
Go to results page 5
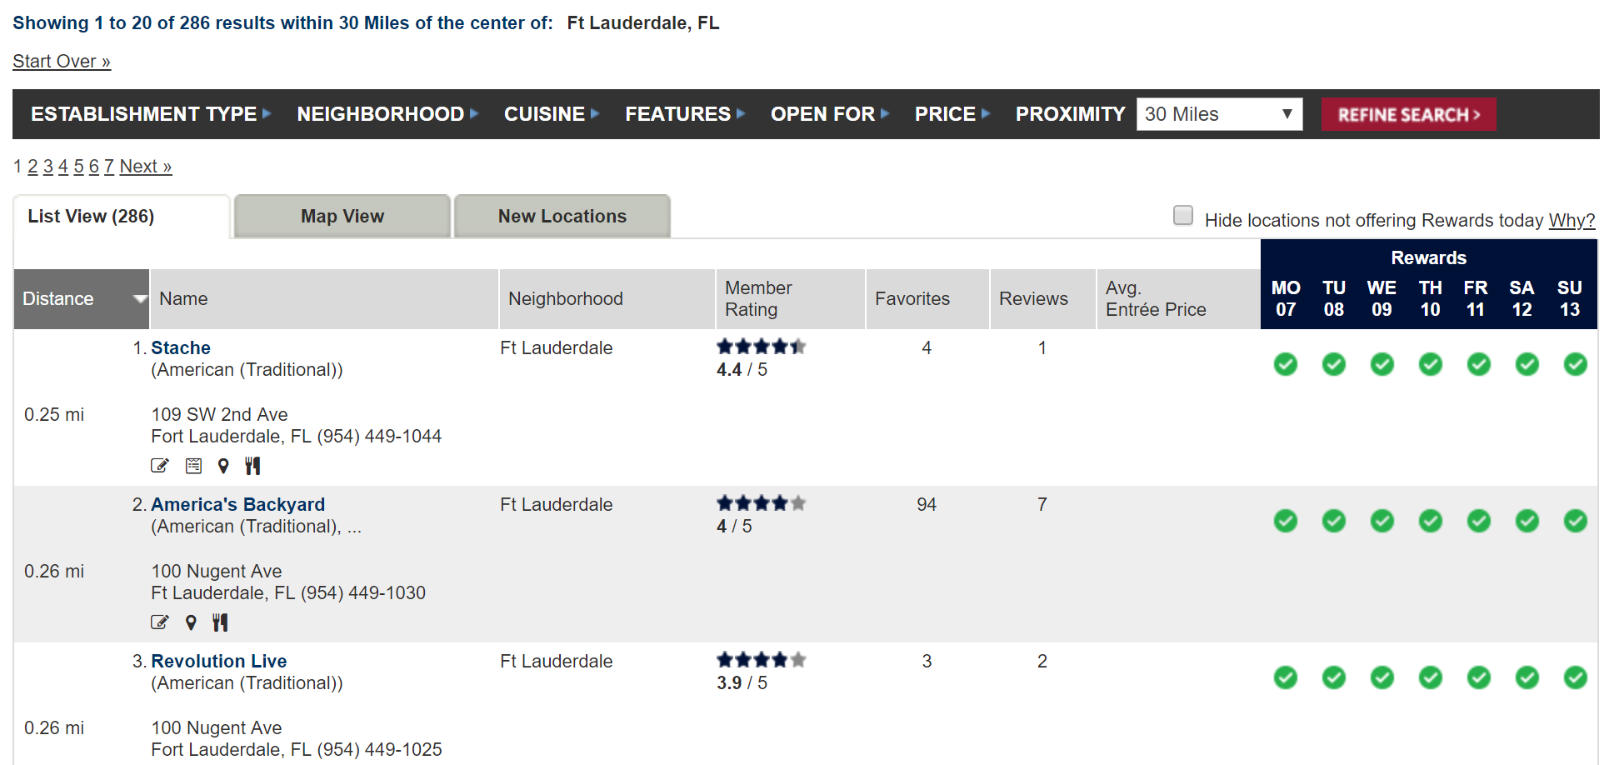pos(78,167)
